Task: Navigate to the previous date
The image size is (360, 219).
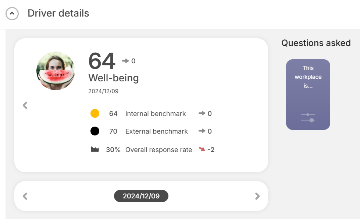Action: [25, 196]
